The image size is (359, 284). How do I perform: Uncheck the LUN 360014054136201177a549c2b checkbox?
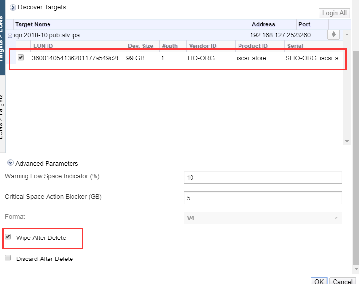[x=21, y=57]
